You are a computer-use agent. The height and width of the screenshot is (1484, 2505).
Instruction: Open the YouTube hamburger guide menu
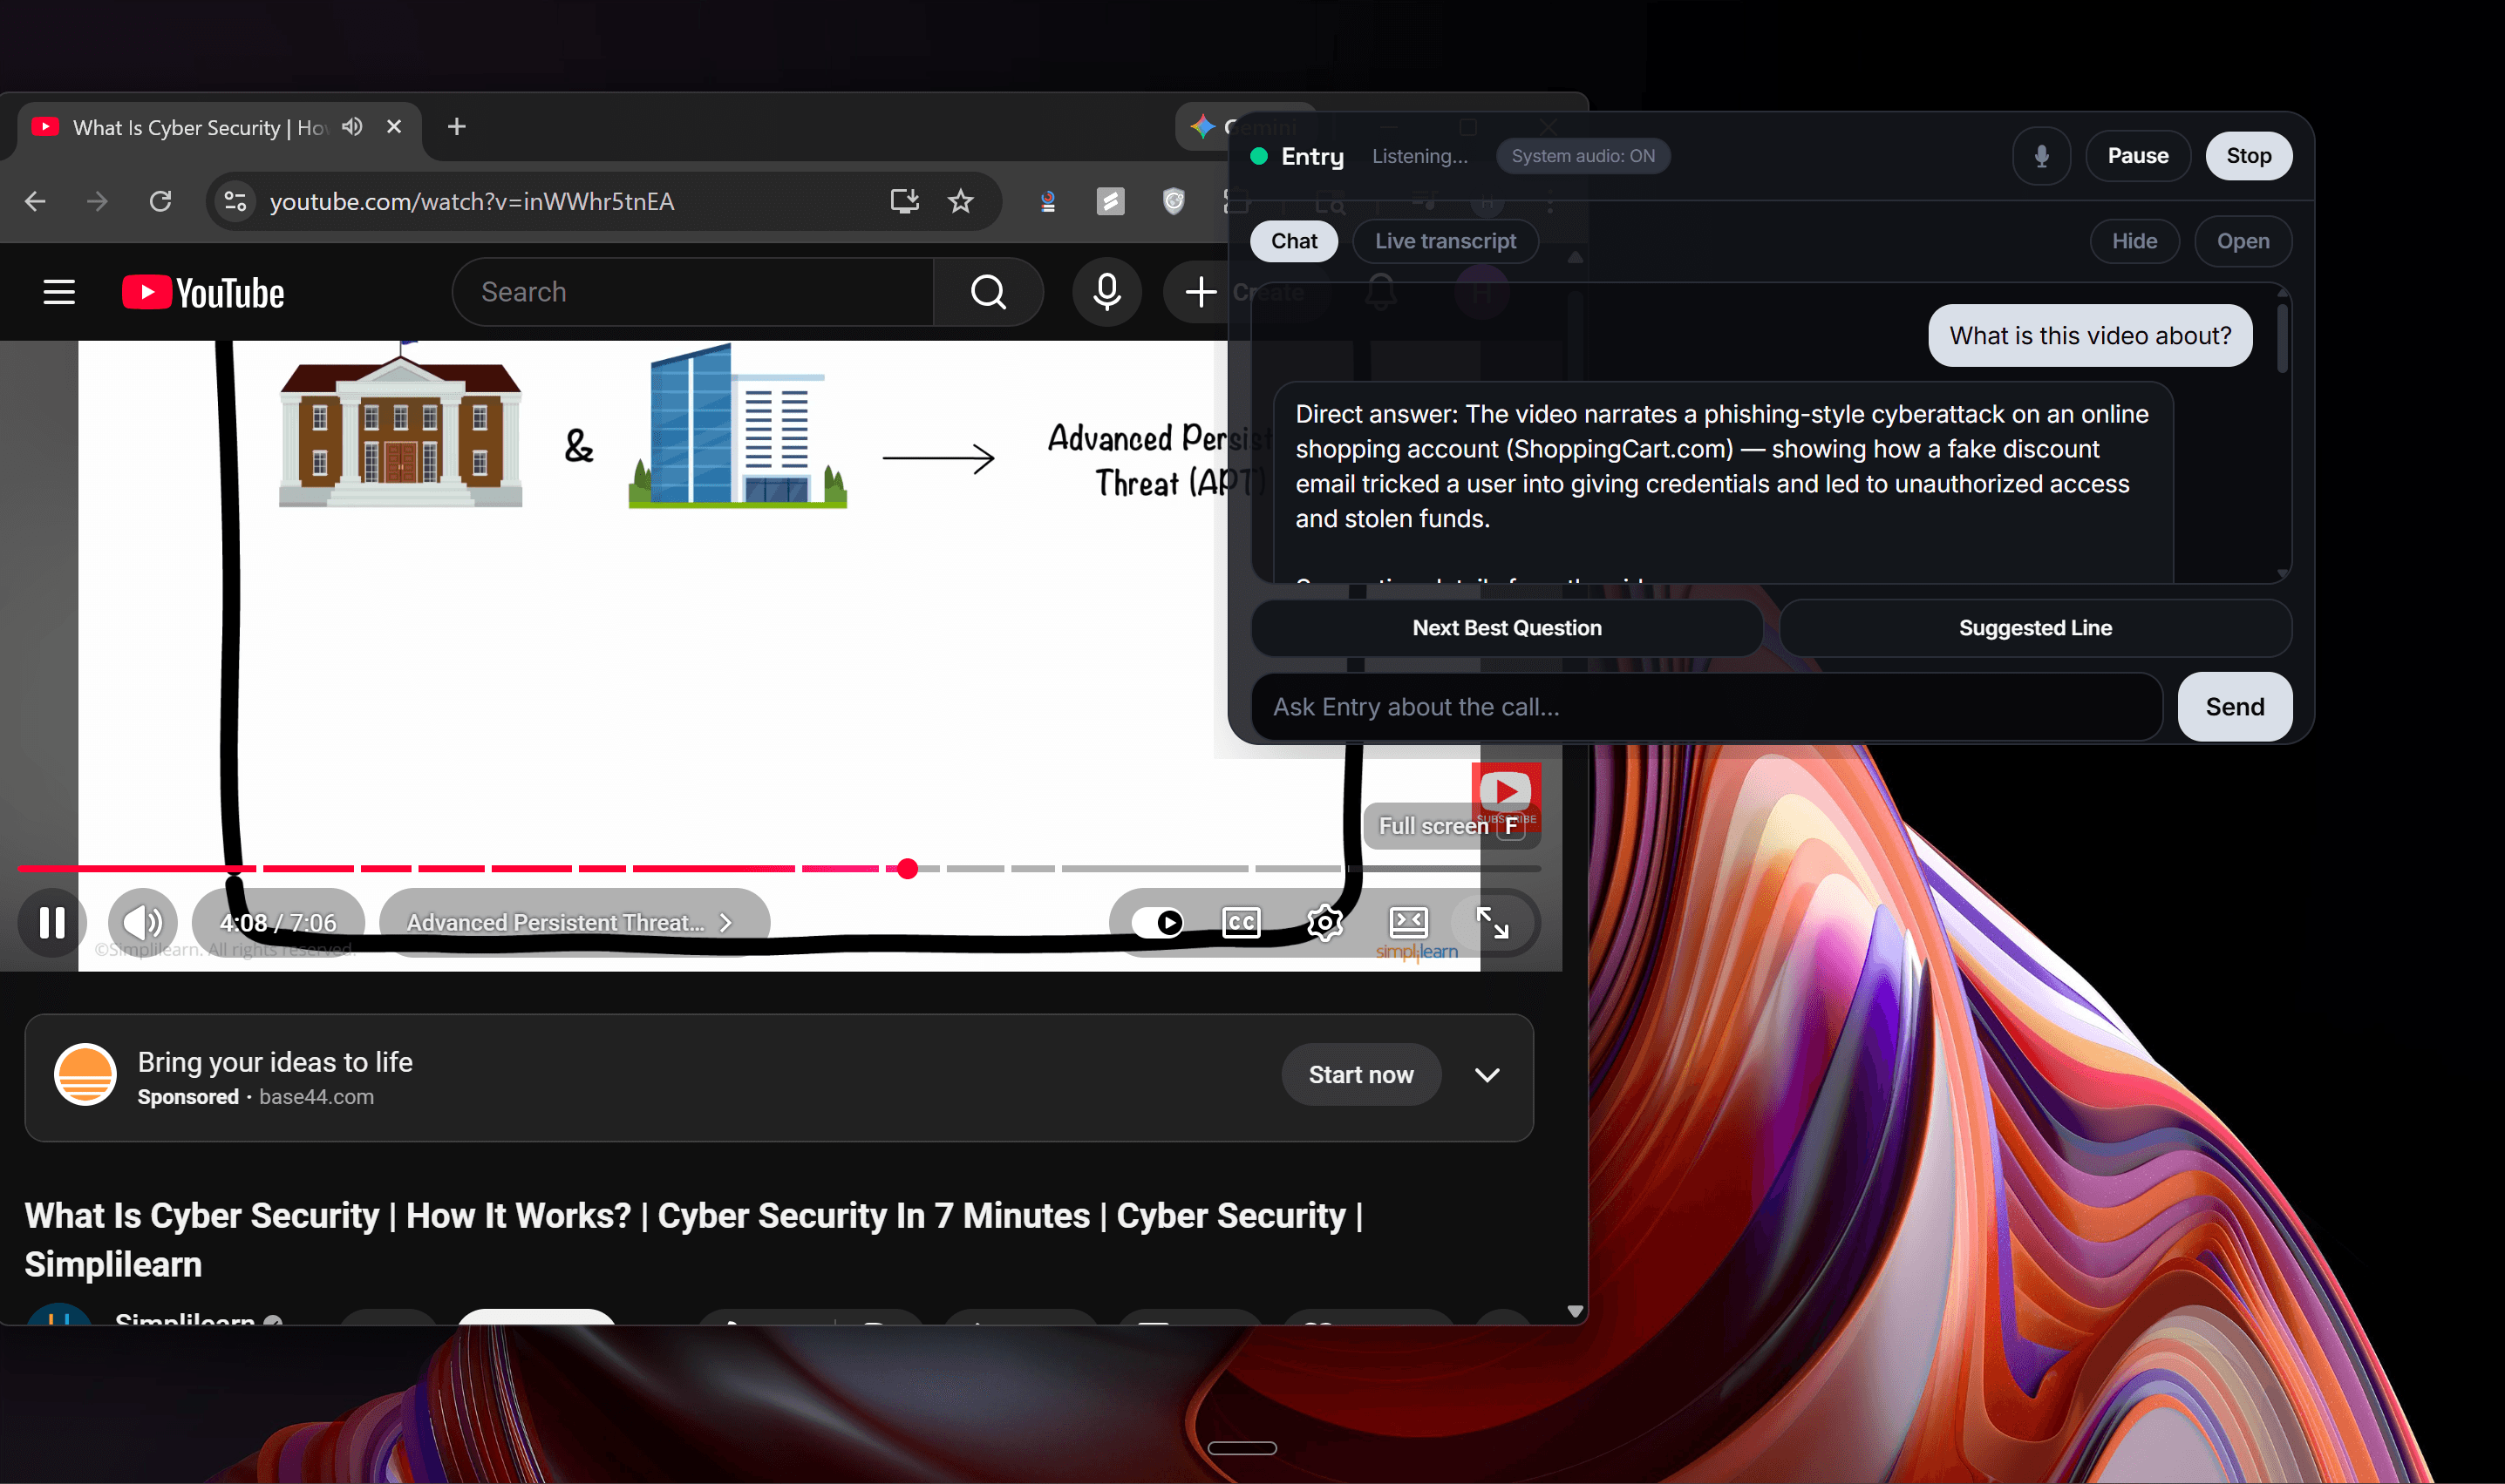point(59,292)
